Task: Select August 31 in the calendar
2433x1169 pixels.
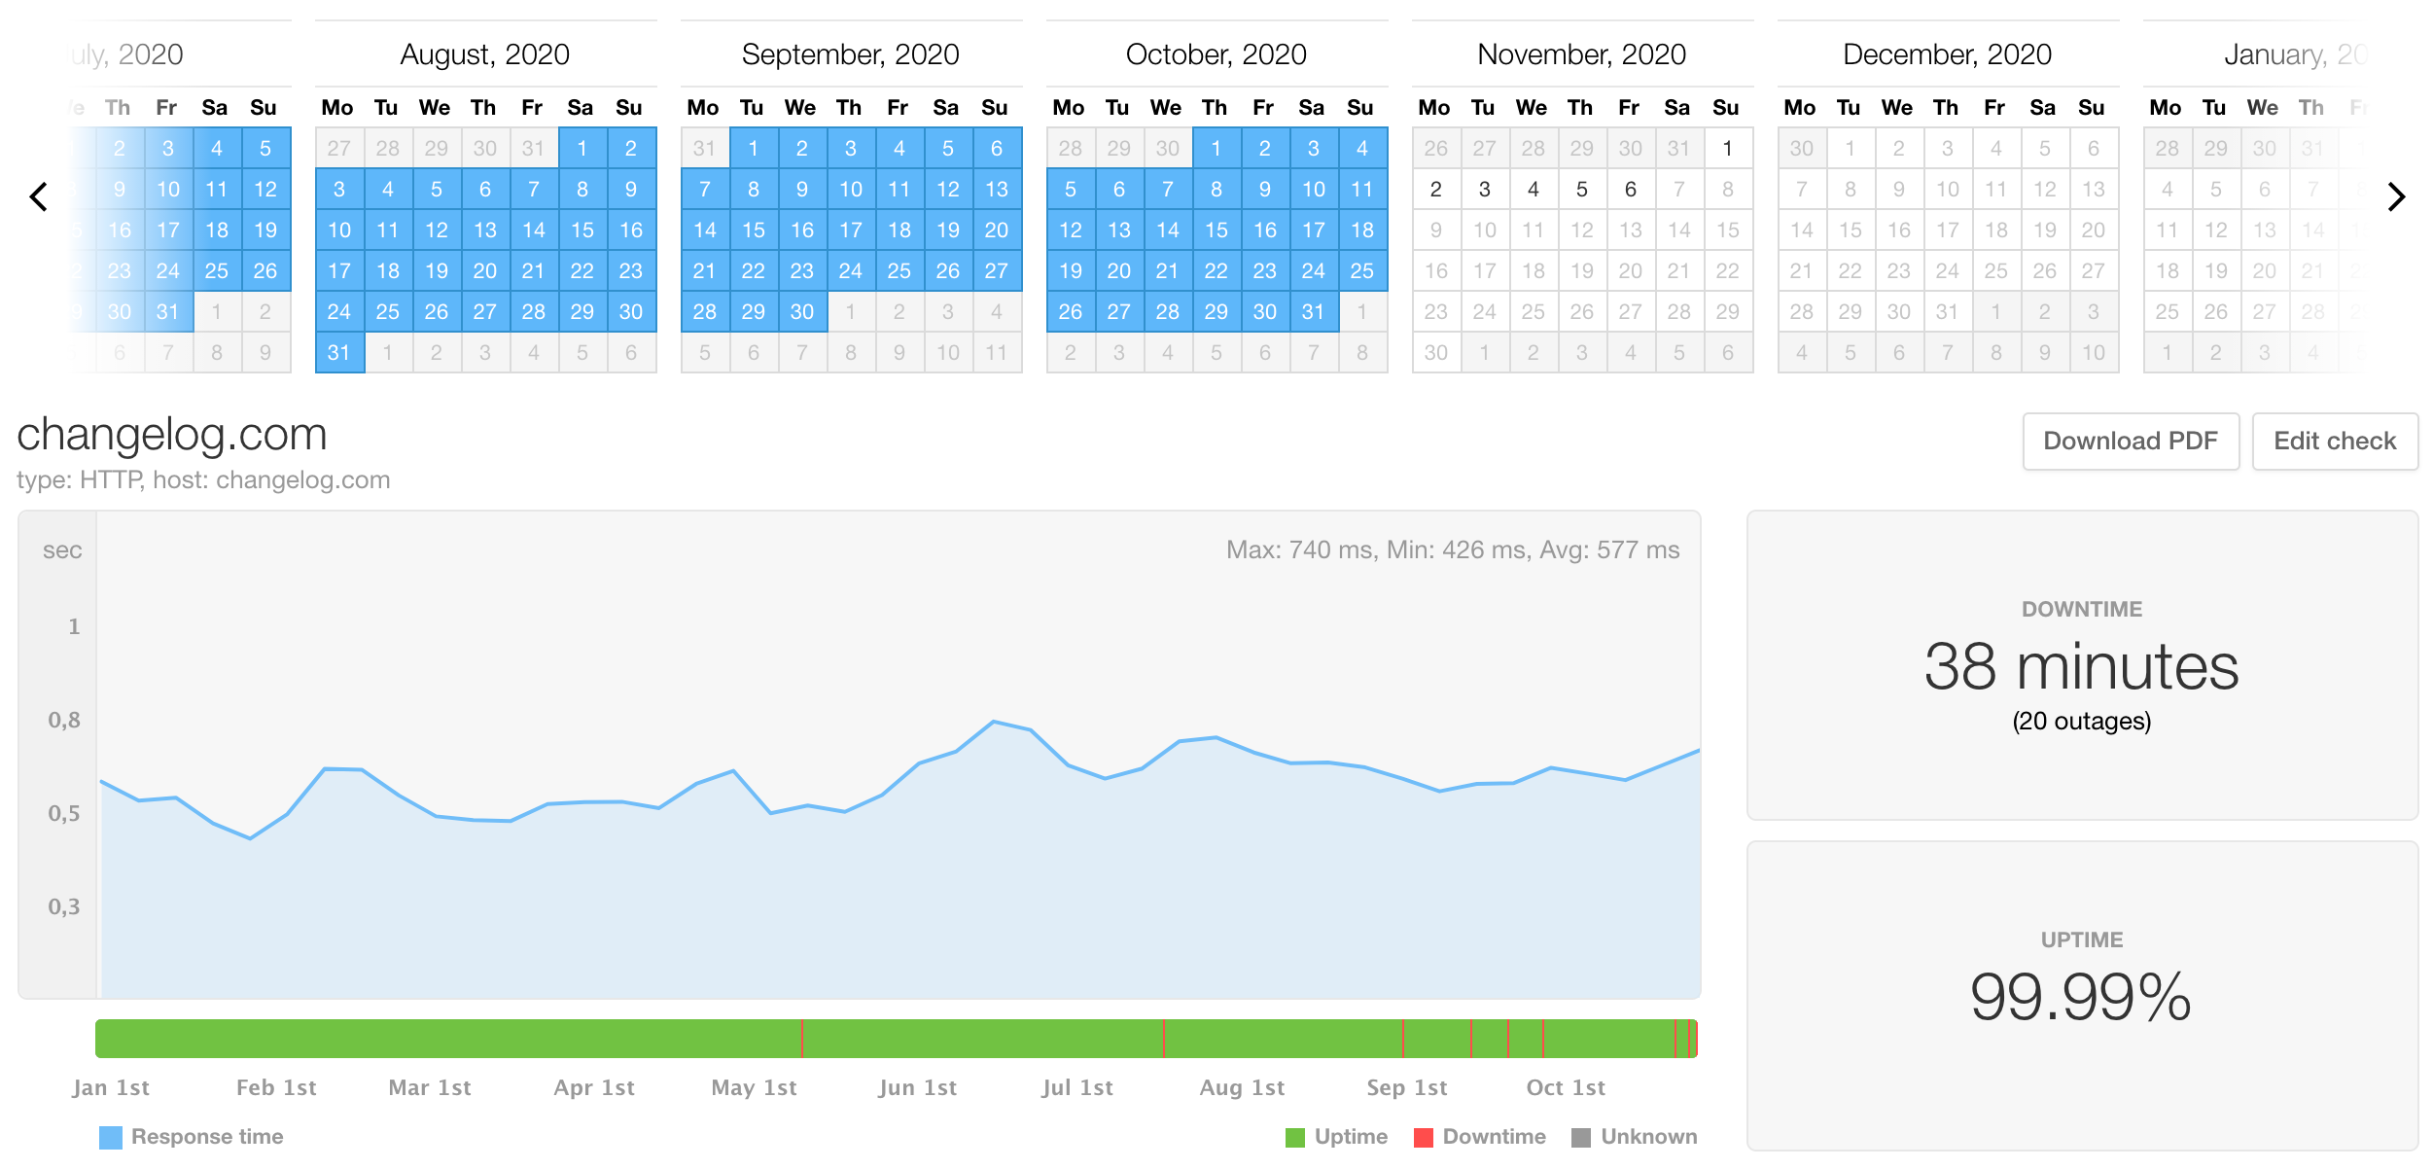Action: (339, 352)
